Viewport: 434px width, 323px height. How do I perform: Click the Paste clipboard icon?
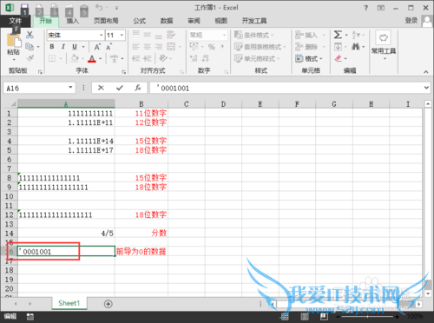click(13, 41)
